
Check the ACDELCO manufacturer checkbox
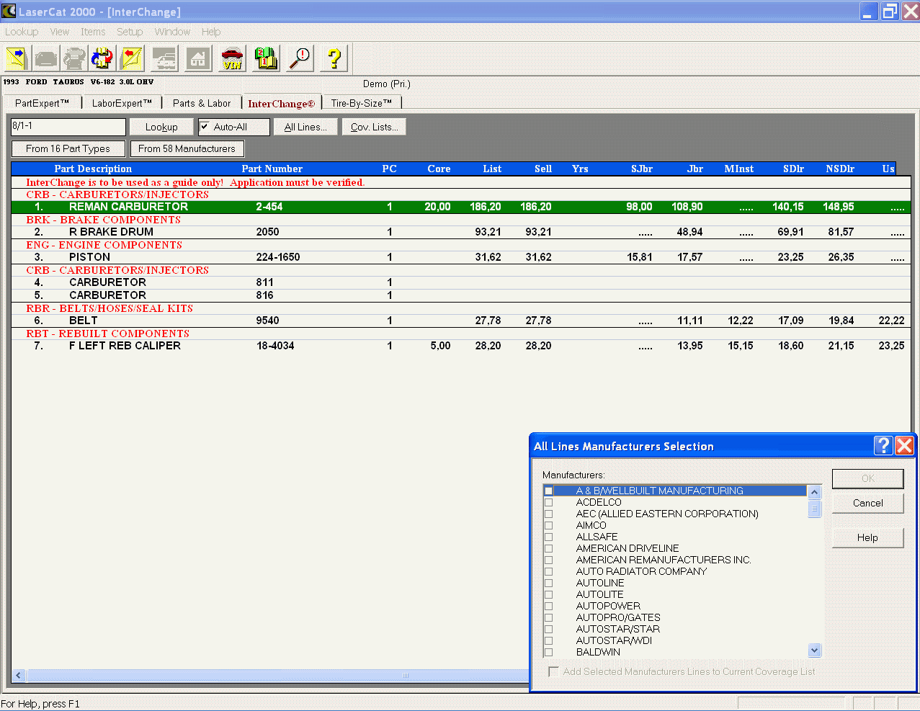point(549,502)
